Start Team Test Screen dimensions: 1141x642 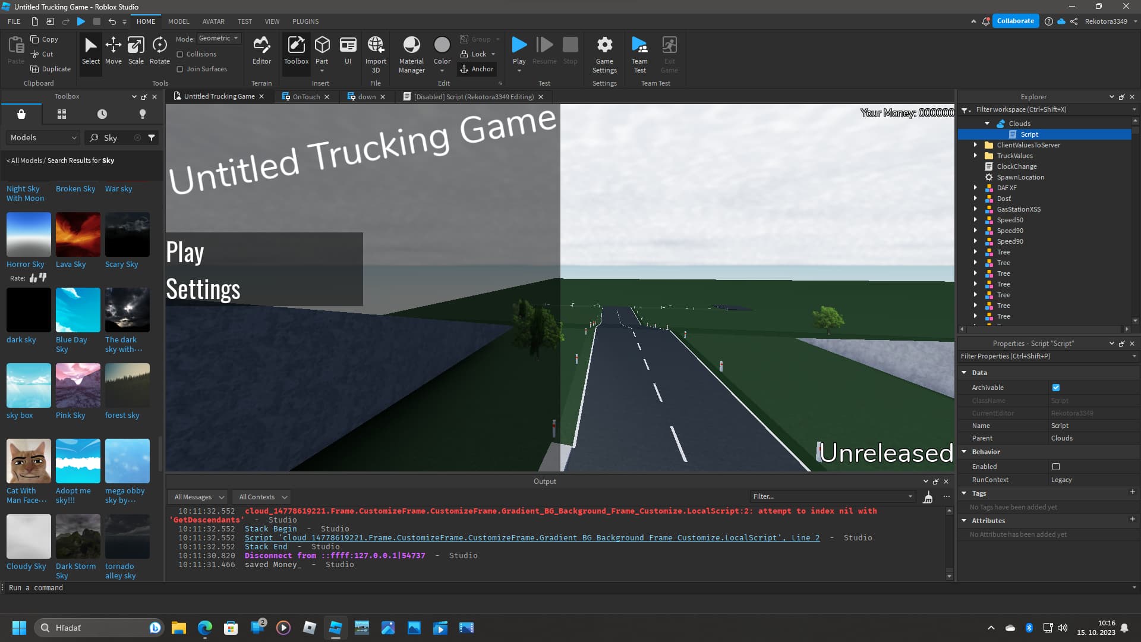[639, 55]
